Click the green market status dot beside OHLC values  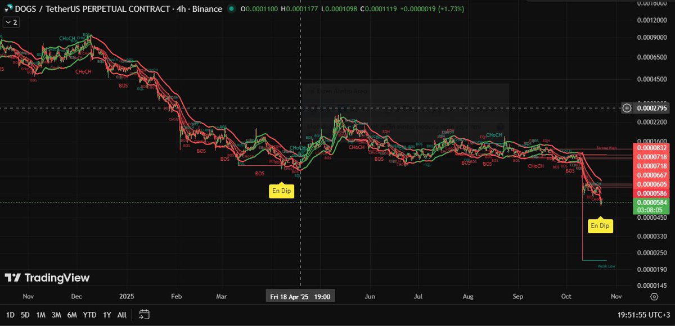[x=231, y=9]
